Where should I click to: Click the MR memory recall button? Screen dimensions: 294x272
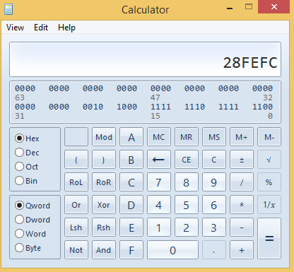pyautogui.click(x=187, y=137)
